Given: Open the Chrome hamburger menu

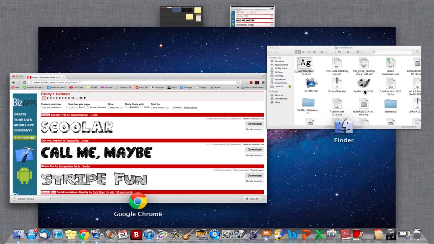Looking at the screenshot, I should [263, 82].
